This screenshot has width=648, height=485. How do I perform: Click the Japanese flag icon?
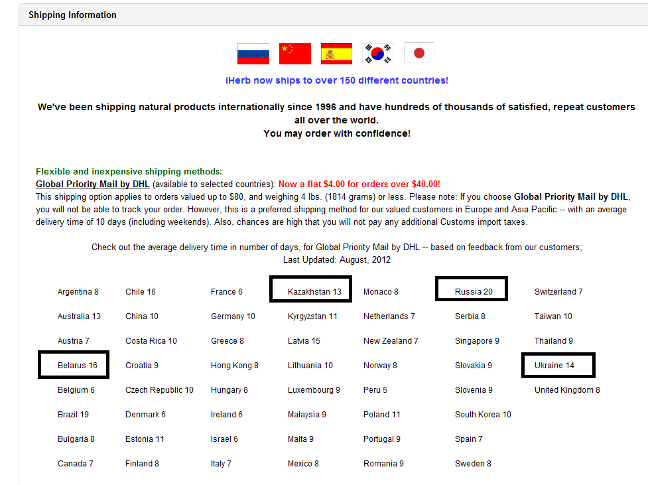click(x=419, y=53)
